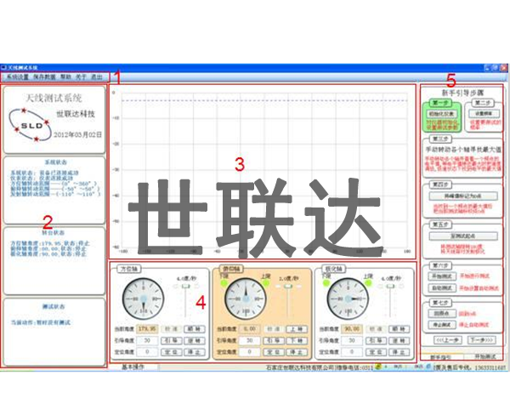Click 引导 button in 极化轴 panel
Screen dimensions: 510x415
pyautogui.click(x=376, y=340)
